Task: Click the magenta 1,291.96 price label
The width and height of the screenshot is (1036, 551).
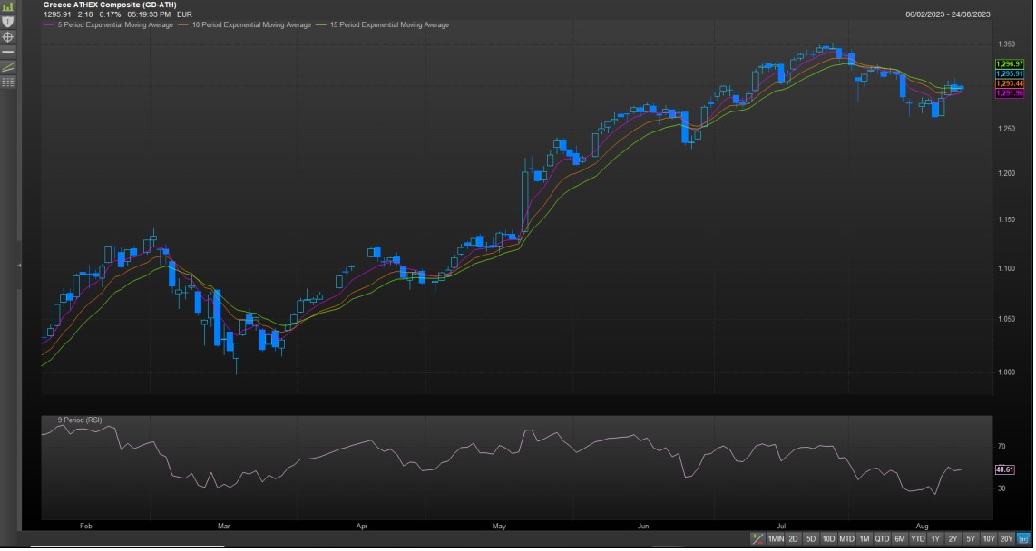Action: coord(1009,93)
